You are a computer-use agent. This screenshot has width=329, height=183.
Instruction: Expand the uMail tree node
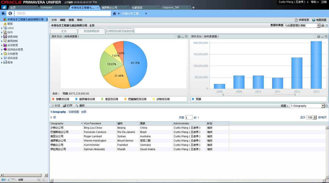click(x=2, y=28)
